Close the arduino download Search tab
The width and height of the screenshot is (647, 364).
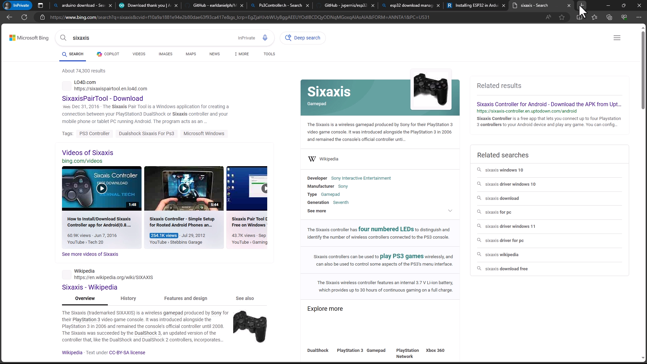pyautogui.click(x=111, y=5)
